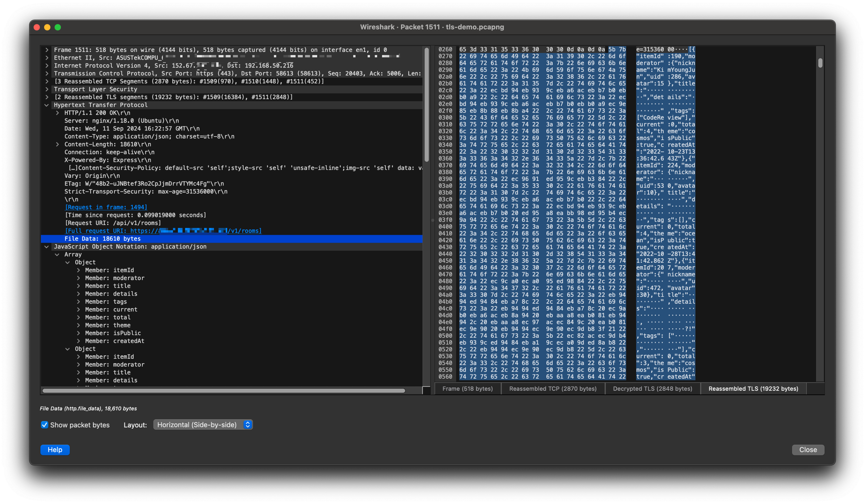The image size is (865, 504).
Task: Select the Reassembled TCP (2870 bytes) tab
Action: coord(553,389)
